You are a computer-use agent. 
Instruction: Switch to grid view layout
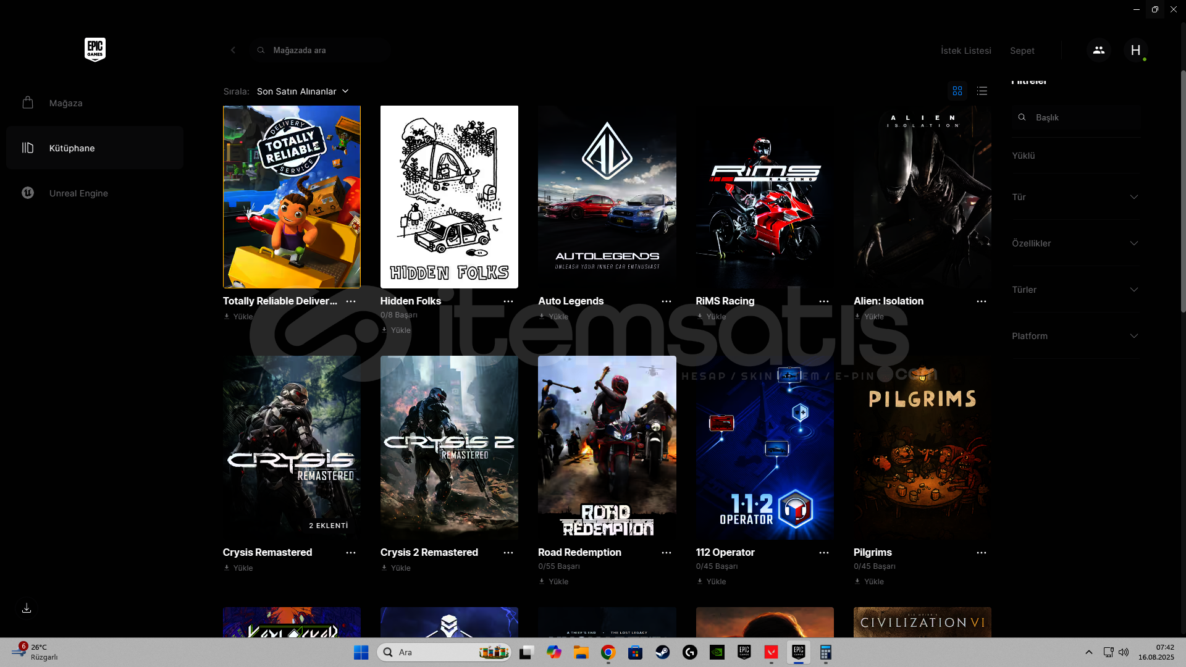tap(957, 91)
